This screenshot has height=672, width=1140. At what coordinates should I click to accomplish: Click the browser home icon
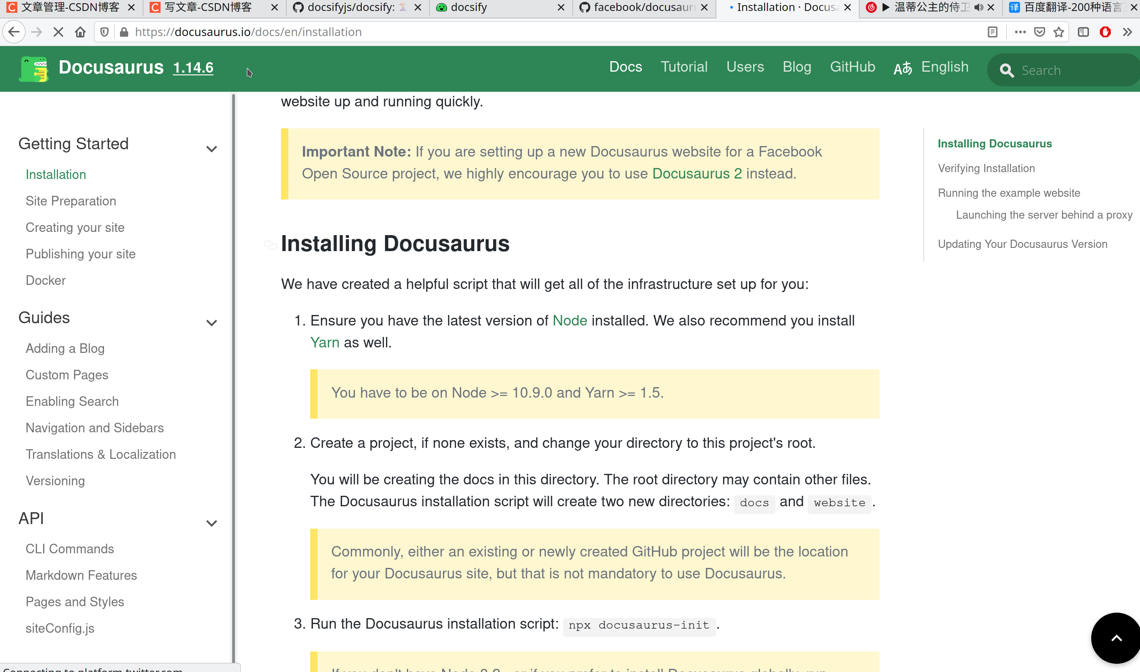pos(80,31)
